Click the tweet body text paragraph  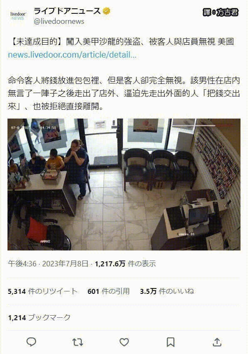[124, 93]
